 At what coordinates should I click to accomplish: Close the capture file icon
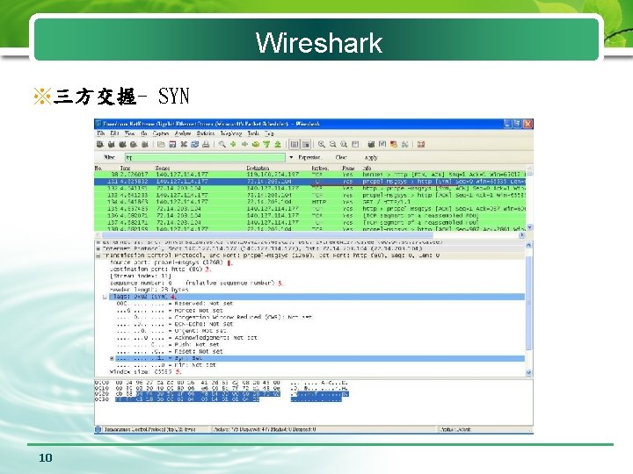[183, 144]
